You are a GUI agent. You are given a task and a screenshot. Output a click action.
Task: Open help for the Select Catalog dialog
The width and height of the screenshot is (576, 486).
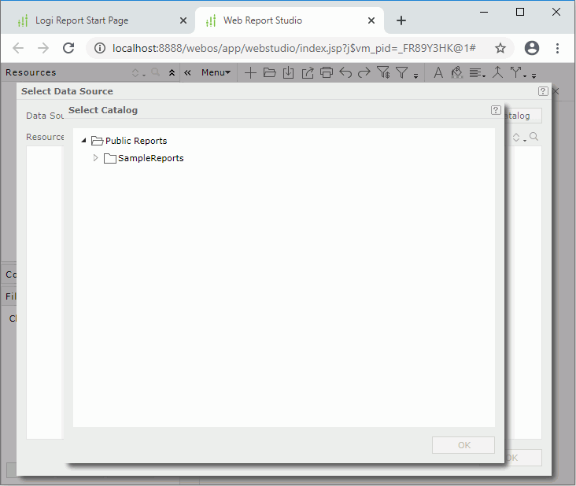pos(496,110)
